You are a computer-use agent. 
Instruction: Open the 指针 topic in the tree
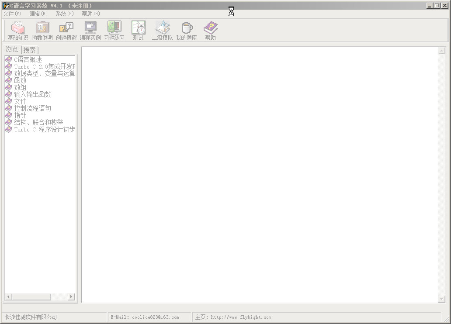coord(20,115)
